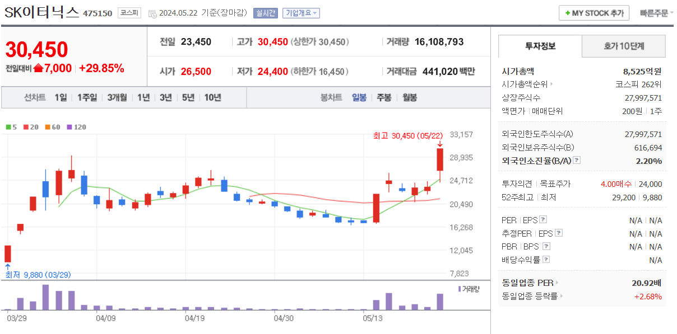677x334 pixels.
Task: Click the 코스피 262위 ranking value
Action: (x=638, y=84)
